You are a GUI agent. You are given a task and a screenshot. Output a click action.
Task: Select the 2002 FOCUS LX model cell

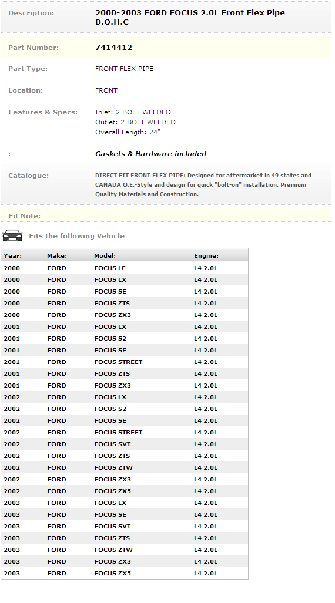[110, 397]
